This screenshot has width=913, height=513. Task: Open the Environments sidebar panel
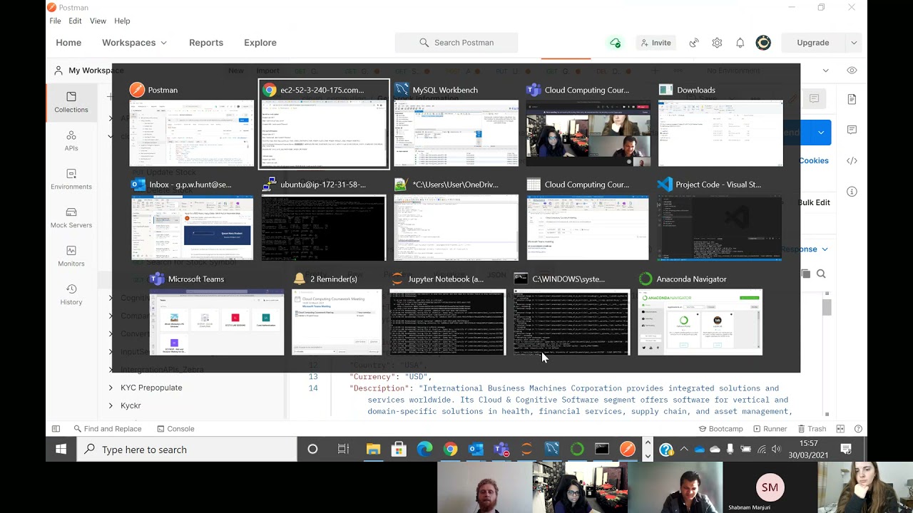[x=71, y=180]
